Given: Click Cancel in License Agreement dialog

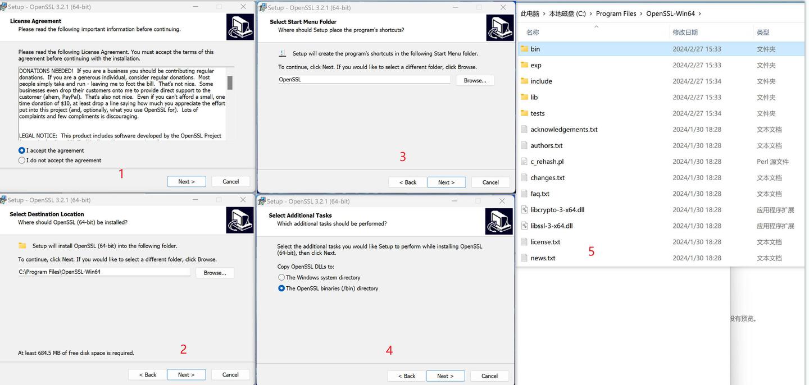Looking at the screenshot, I should (230, 181).
